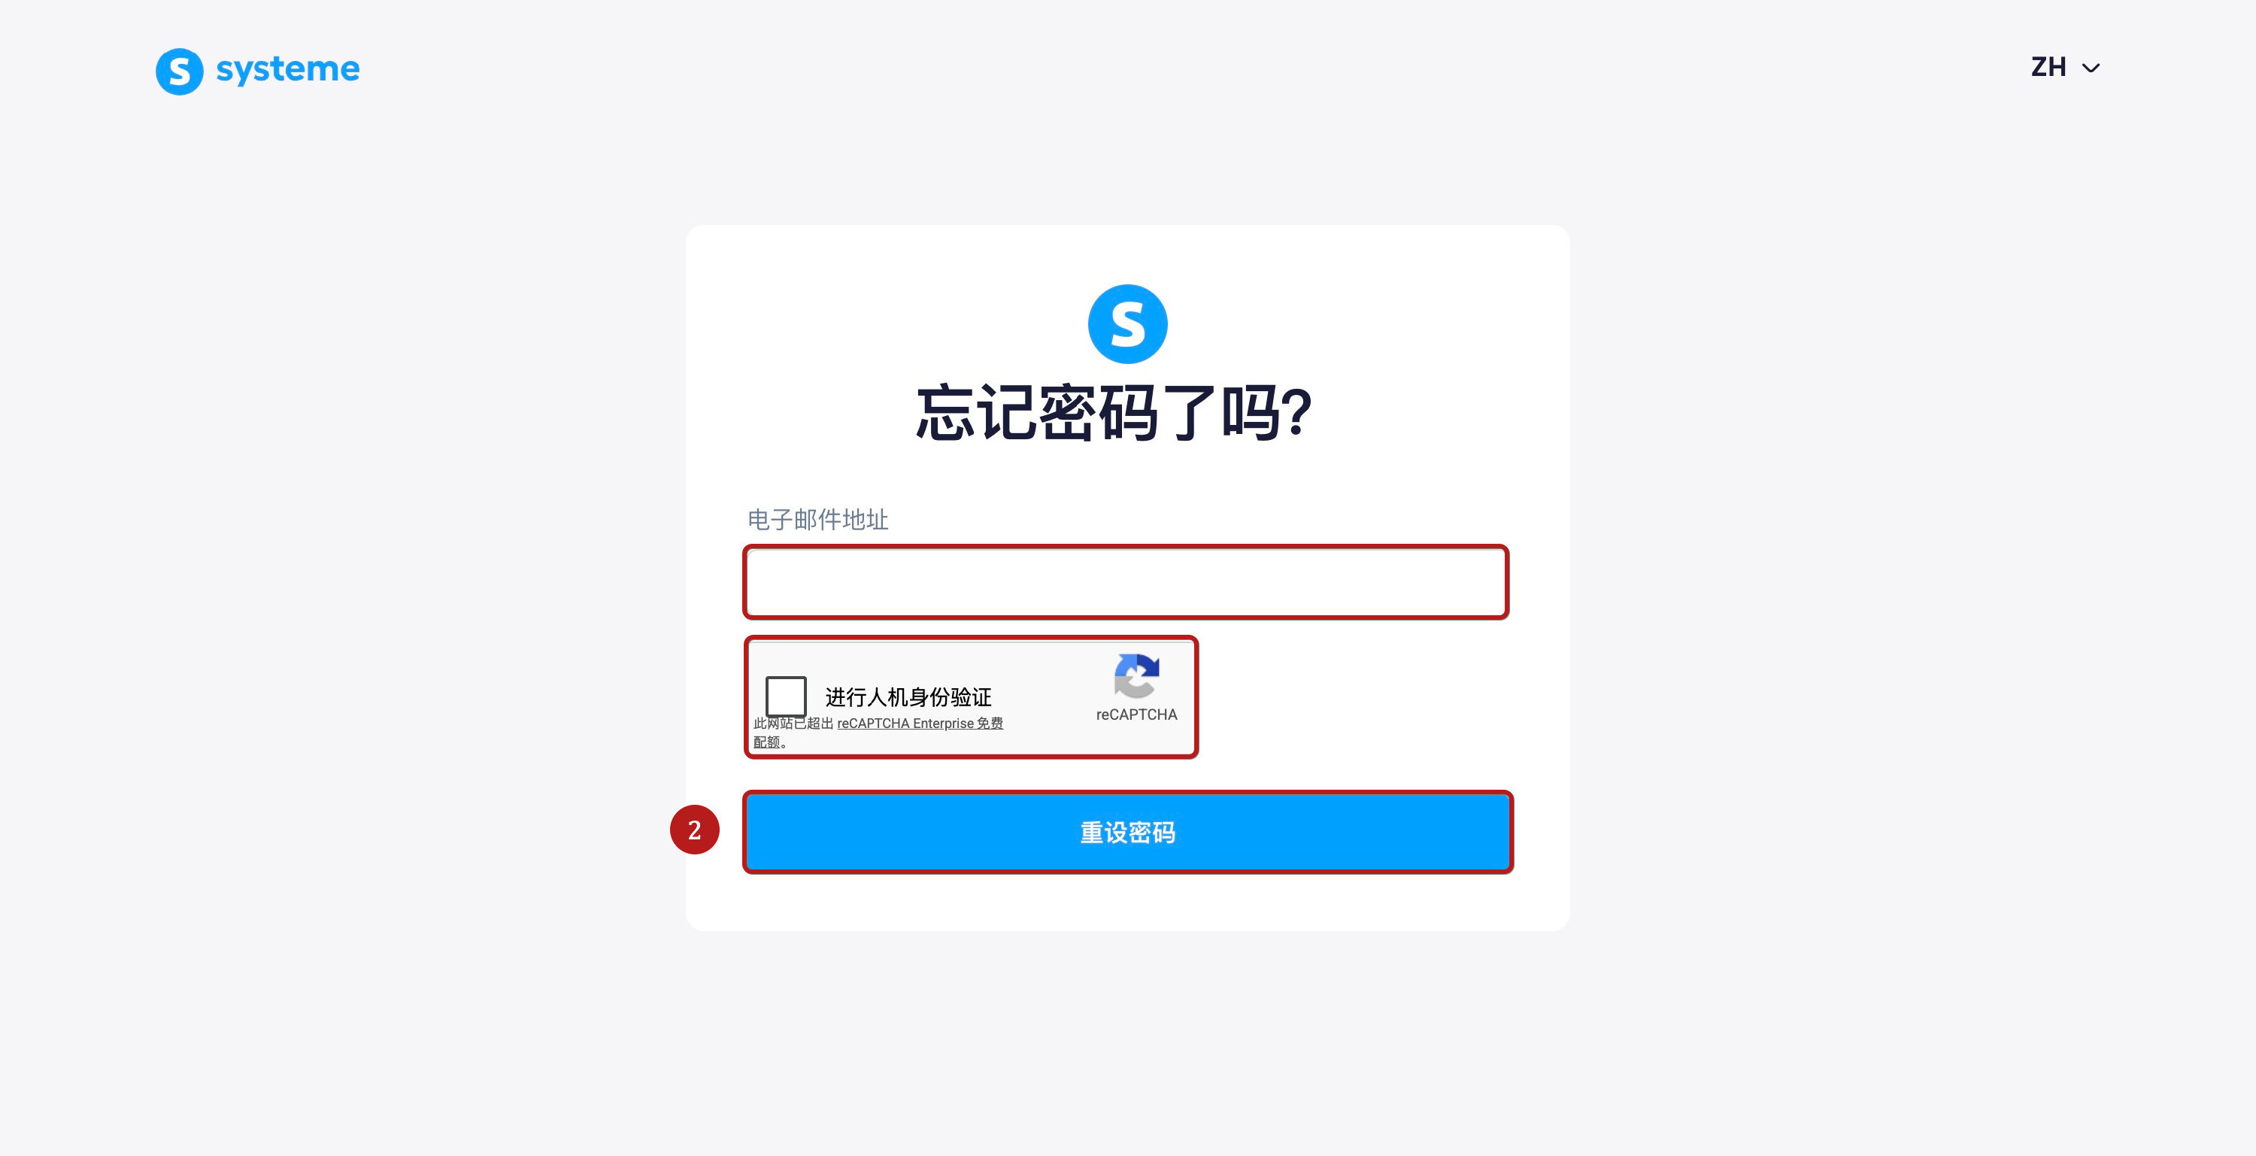The height and width of the screenshot is (1156, 2256).
Task: Expand the chevron next to ZH
Action: tap(2091, 68)
